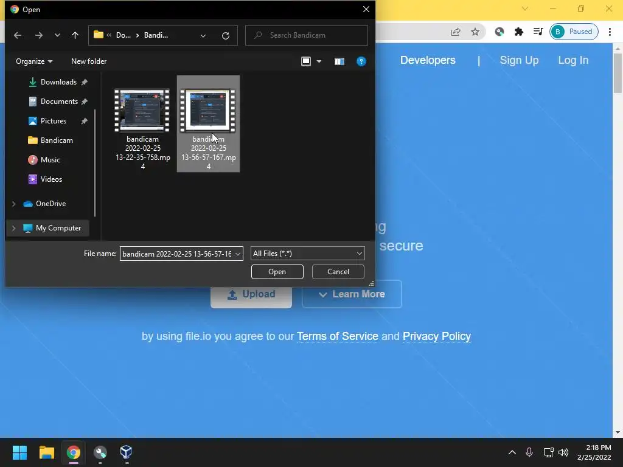
Task: Unpin Downloads quick access pin
Action: [84, 82]
